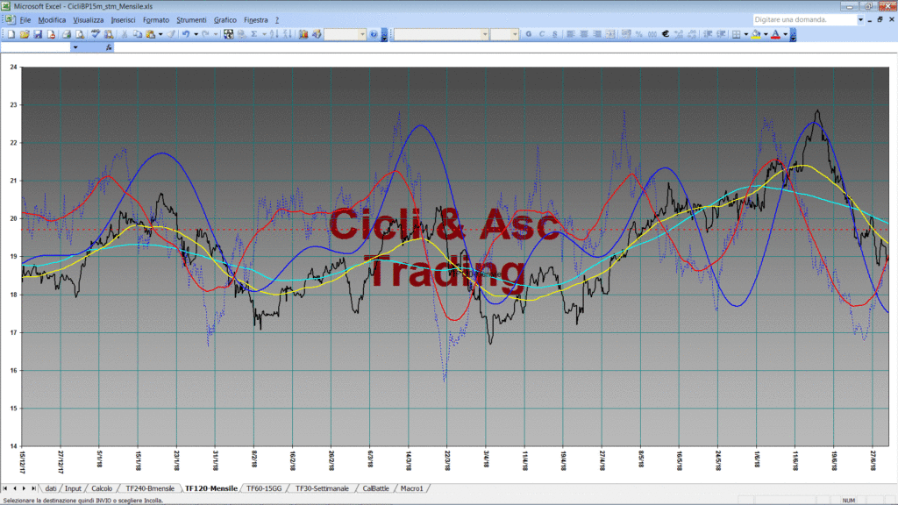Click the 'Digitare una domanda' help box
The image size is (898, 505).
pos(805,19)
